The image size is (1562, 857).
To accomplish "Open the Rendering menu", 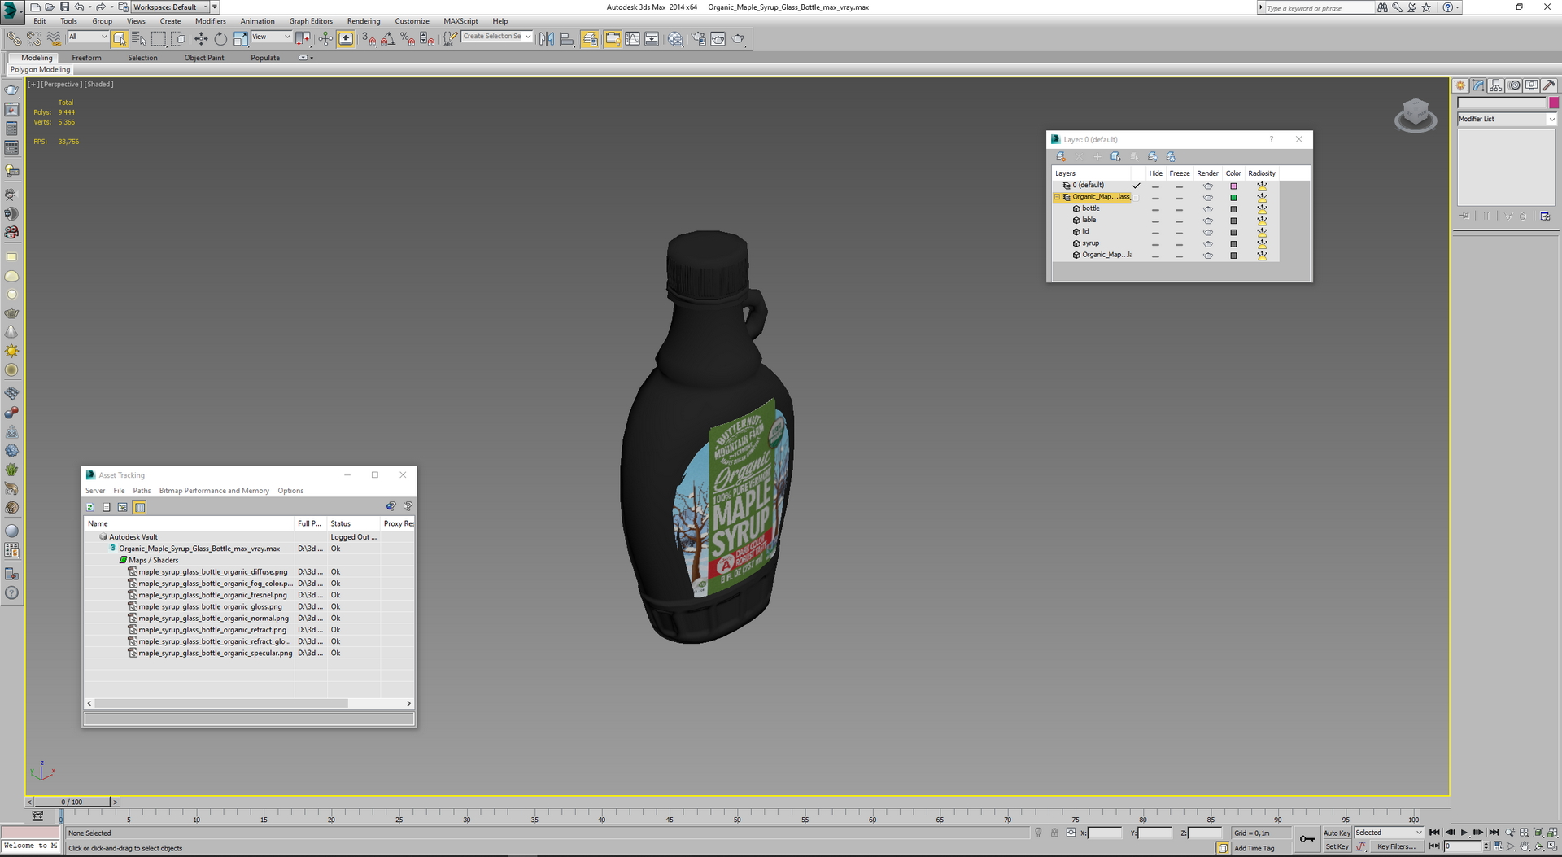I will pos(363,21).
